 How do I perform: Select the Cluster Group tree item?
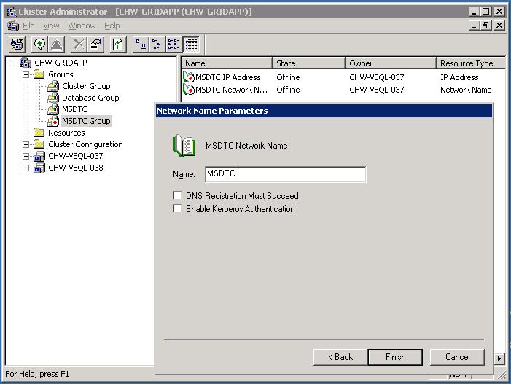click(86, 86)
